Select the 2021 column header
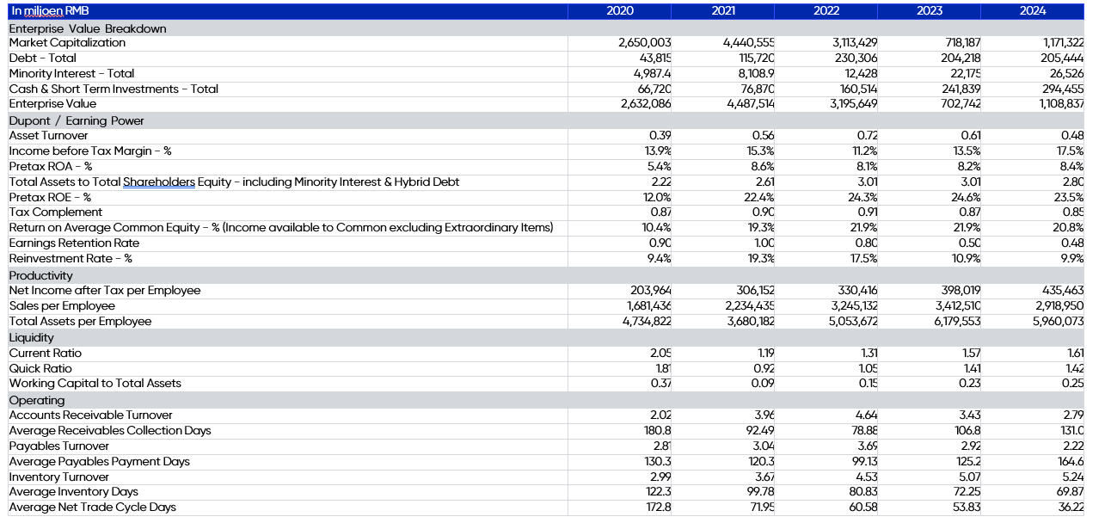 pyautogui.click(x=723, y=11)
